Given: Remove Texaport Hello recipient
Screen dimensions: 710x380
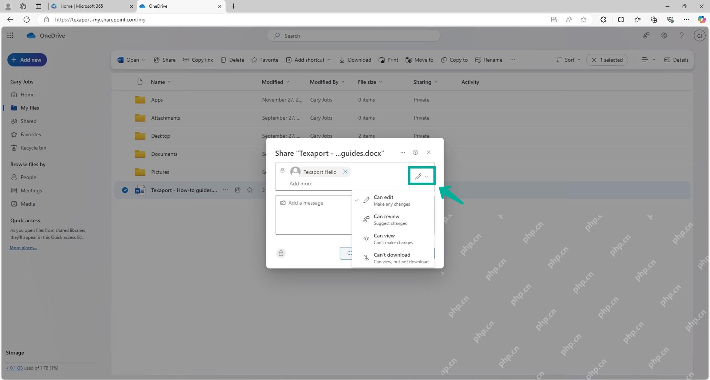Looking at the screenshot, I should 345,171.
